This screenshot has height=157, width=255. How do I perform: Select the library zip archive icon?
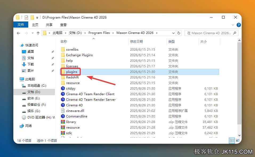tap(63, 122)
